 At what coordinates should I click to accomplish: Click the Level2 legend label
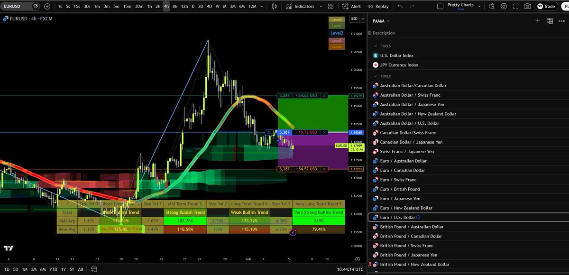[337, 33]
